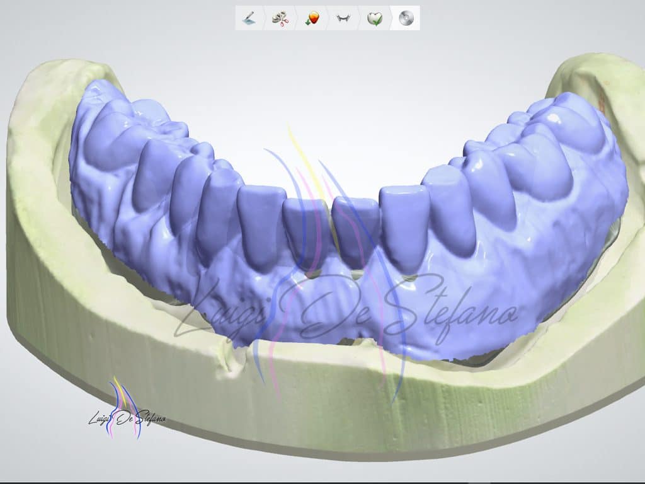Select the dental arch alignment step
The height and width of the screenshot is (484, 645).
click(x=343, y=18)
